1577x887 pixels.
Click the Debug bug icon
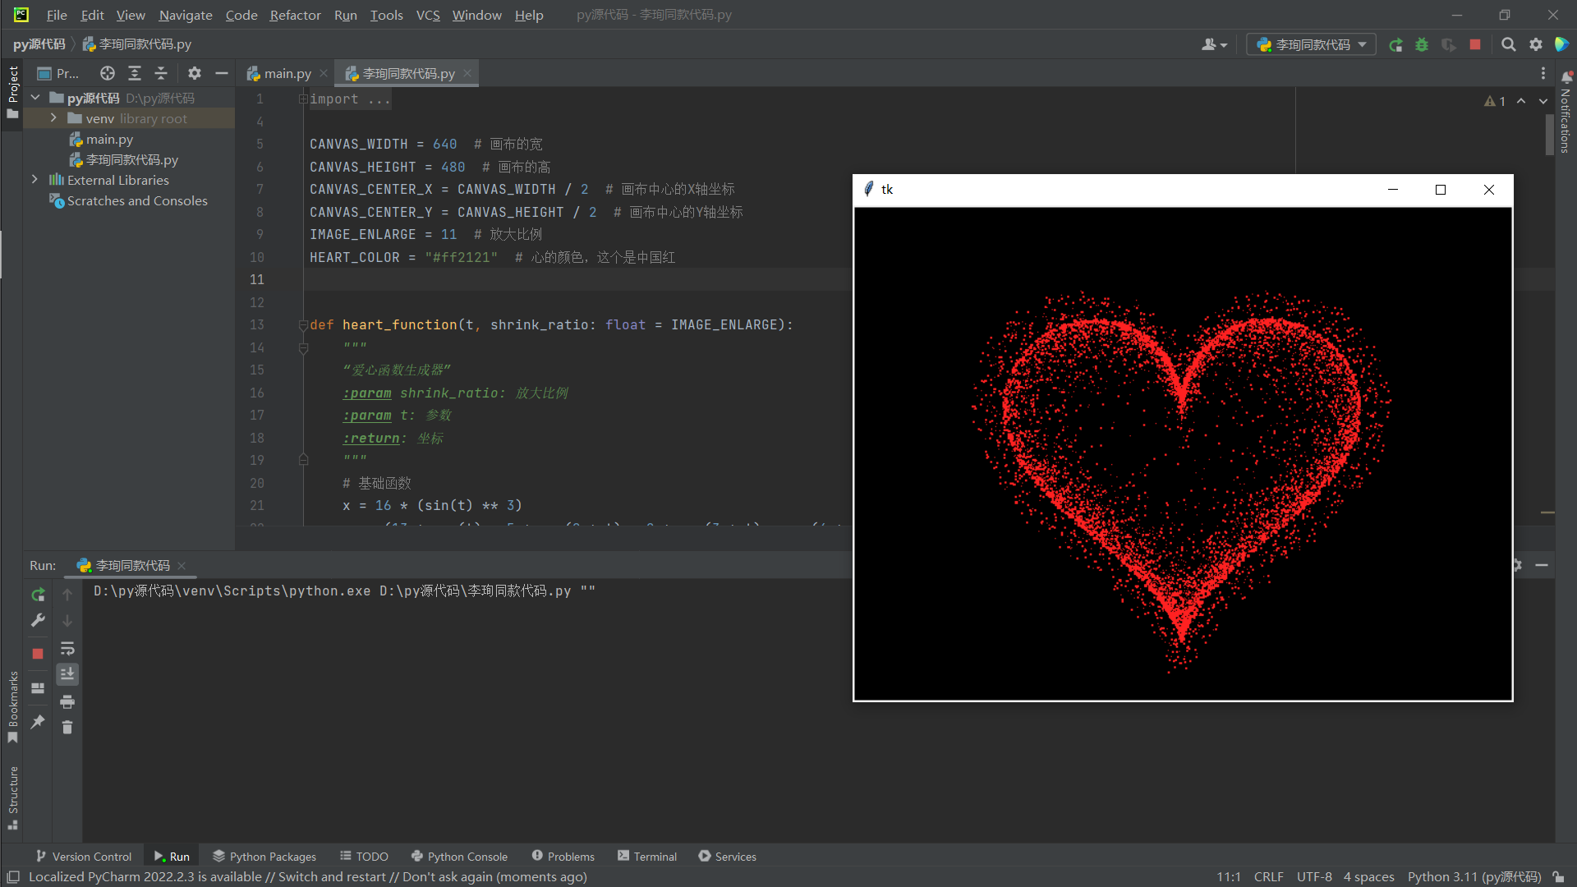[1422, 45]
